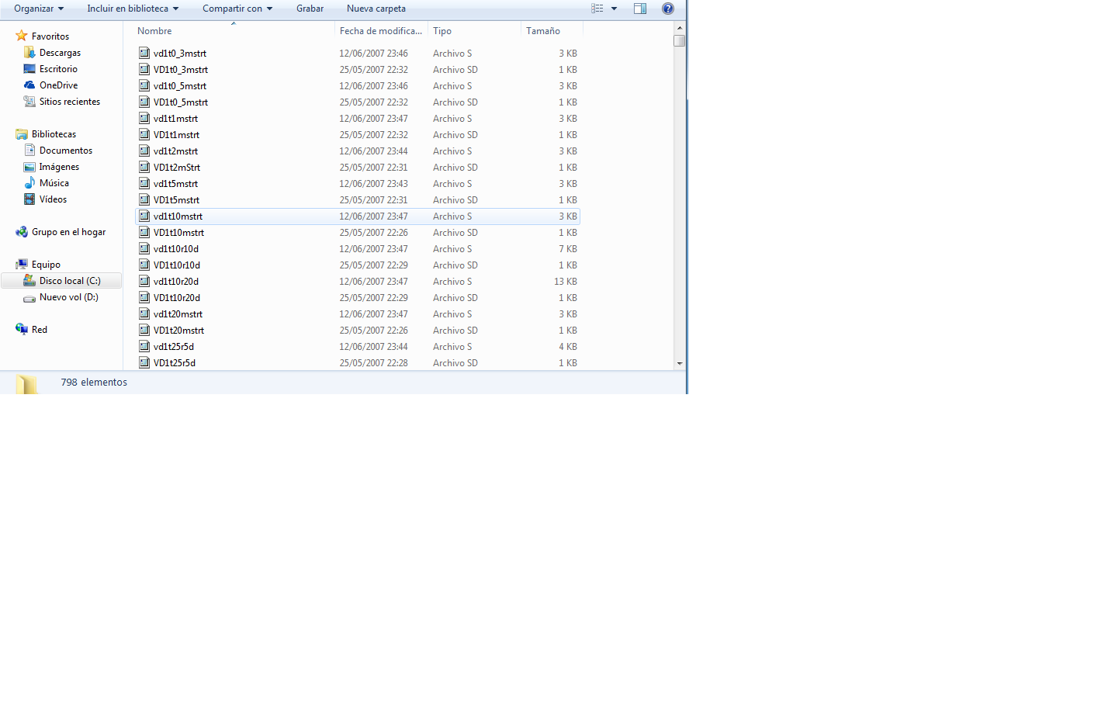Click file icon of vd1t0_3mstrt

pos(144,54)
